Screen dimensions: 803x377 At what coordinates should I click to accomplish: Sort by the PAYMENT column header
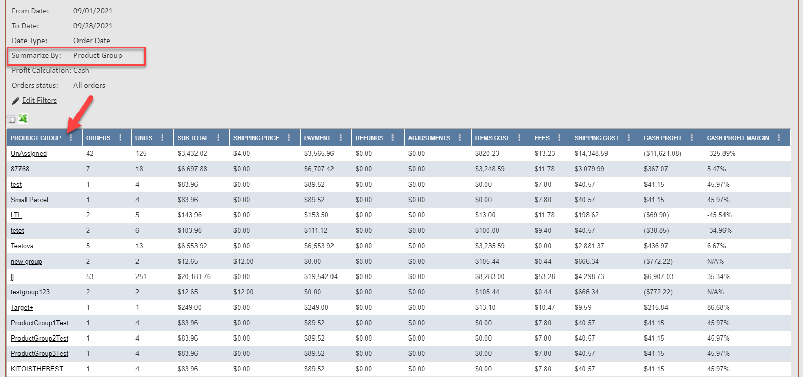318,137
